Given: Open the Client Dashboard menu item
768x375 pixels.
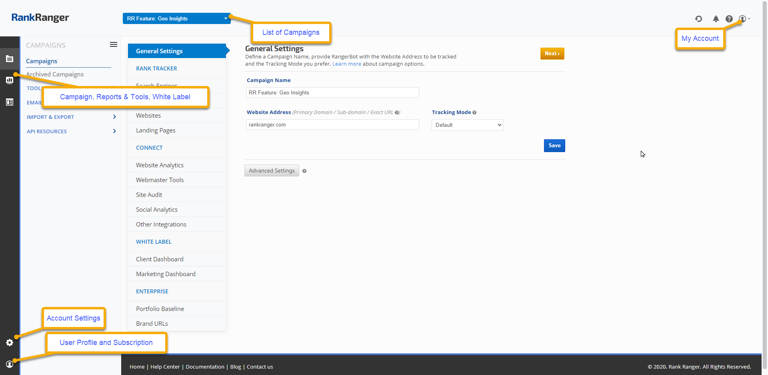Looking at the screenshot, I should pos(160,259).
